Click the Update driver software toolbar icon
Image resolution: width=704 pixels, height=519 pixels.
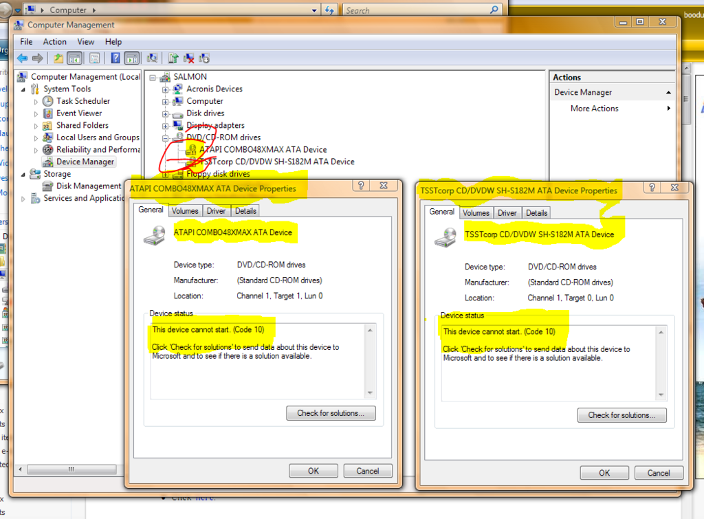click(173, 58)
